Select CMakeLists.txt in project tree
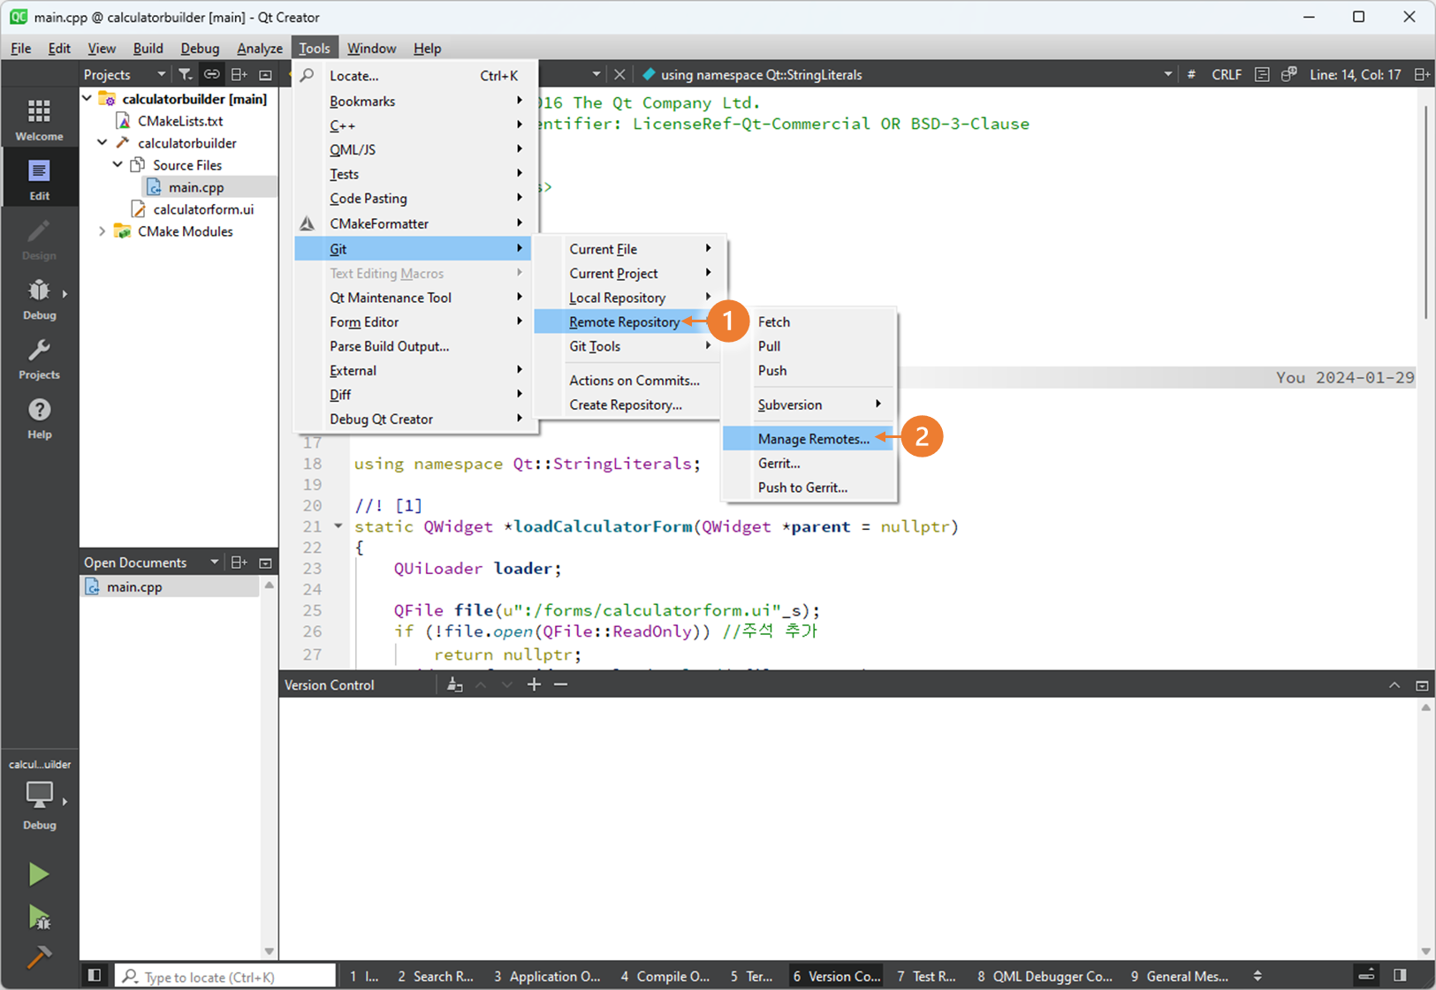Image resolution: width=1436 pixels, height=990 pixels. (x=180, y=121)
